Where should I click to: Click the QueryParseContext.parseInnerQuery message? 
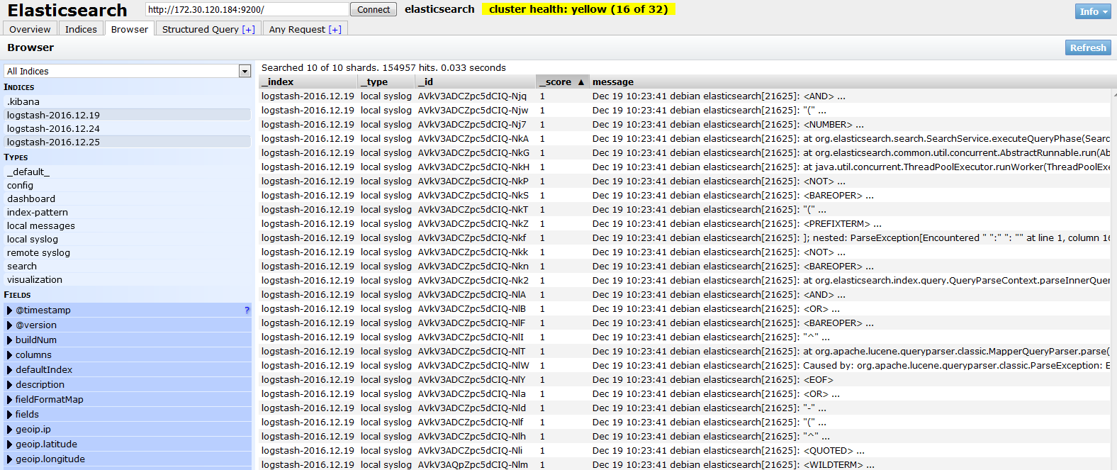coord(851,281)
